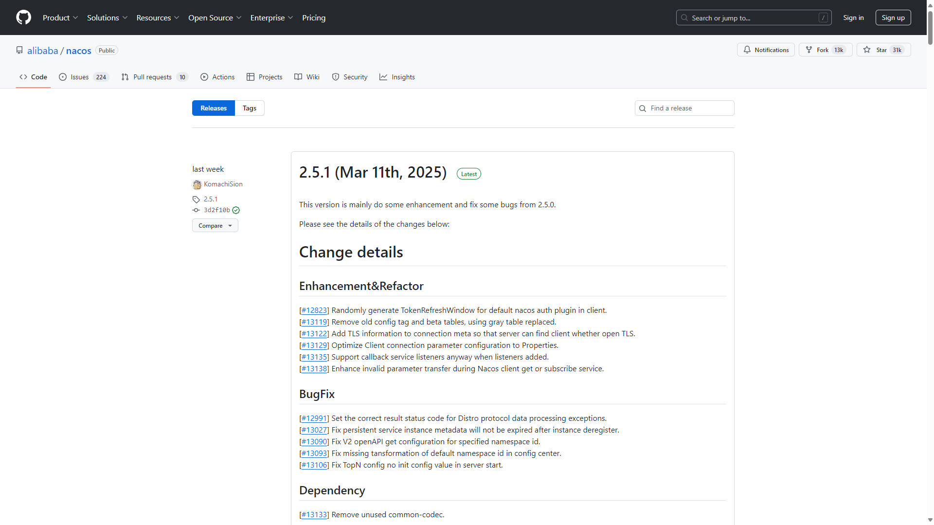Click the magnifier icon in Find a release
This screenshot has height=525, width=934.
[643, 109]
